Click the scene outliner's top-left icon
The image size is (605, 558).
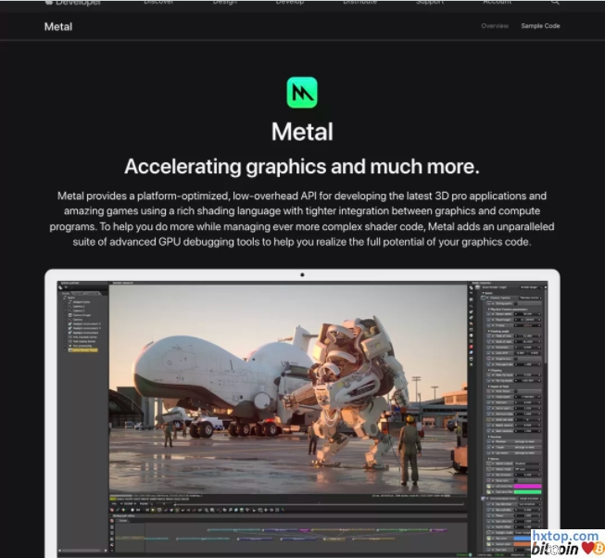[62, 287]
